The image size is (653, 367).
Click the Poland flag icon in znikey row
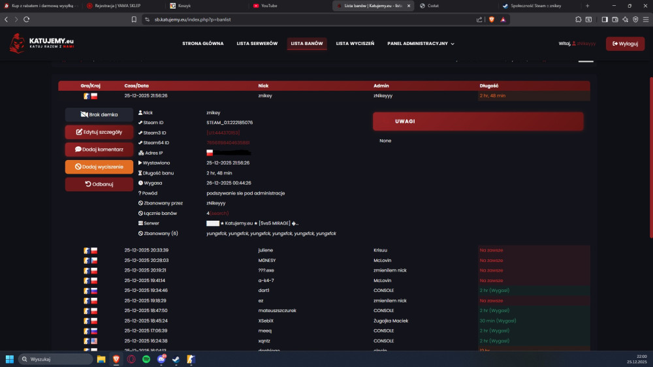[94, 96]
